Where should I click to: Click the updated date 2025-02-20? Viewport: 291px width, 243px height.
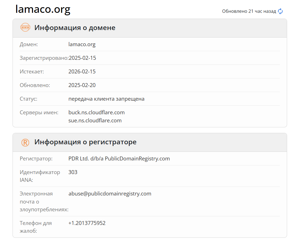tap(82, 85)
